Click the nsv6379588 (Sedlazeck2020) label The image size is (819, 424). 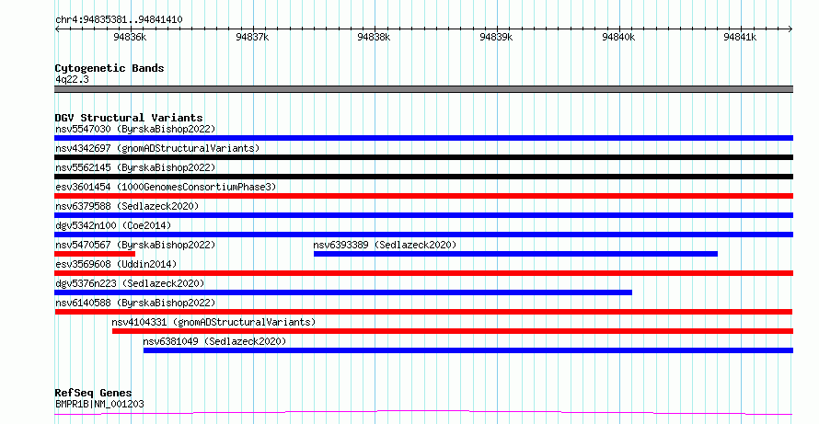(x=127, y=206)
